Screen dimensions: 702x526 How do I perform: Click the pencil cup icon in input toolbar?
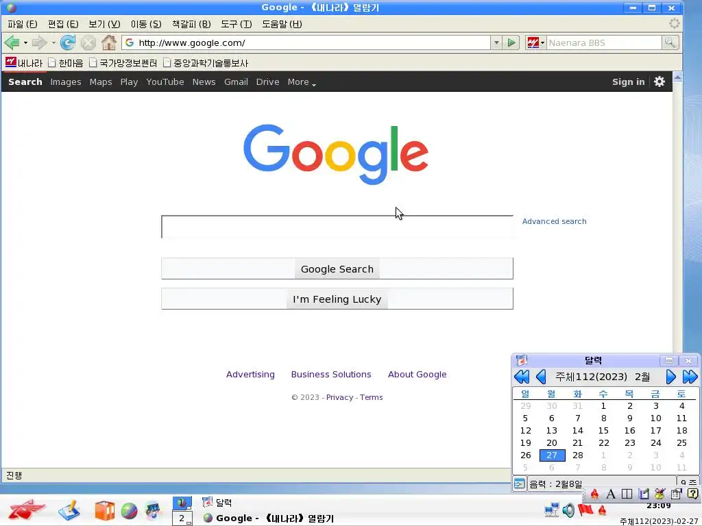tap(659, 494)
